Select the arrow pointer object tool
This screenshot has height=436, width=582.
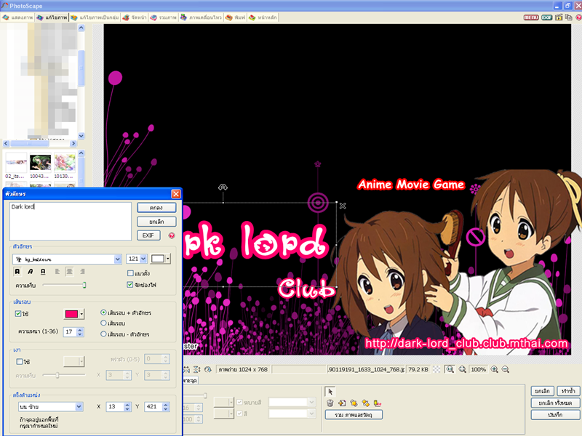pos(330,392)
